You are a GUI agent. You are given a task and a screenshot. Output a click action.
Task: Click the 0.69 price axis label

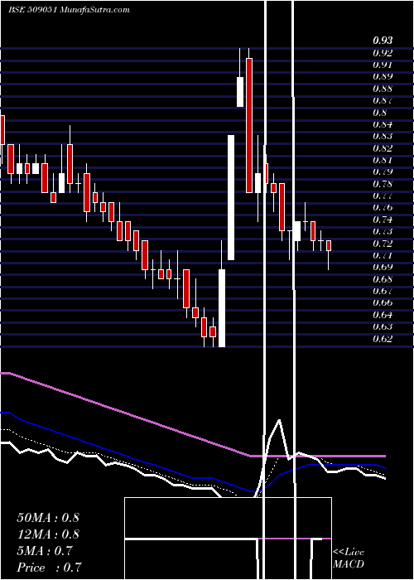(x=383, y=267)
